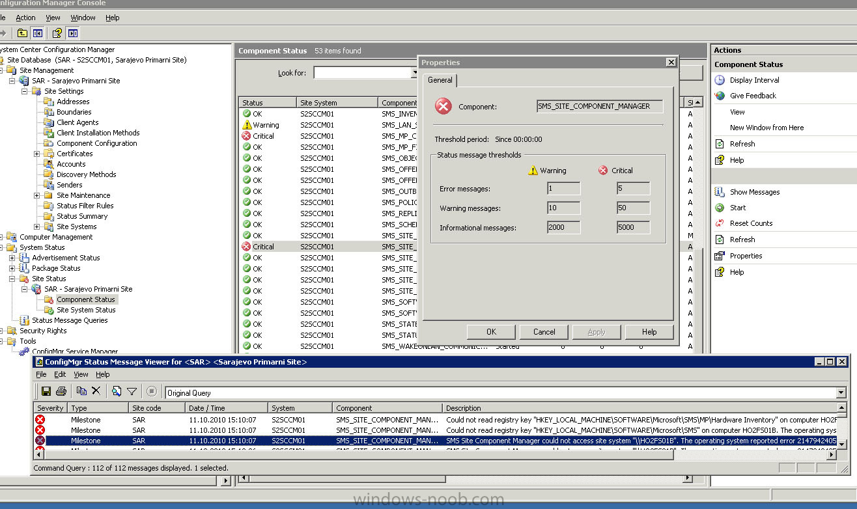Click Give Feedback globe icon in Actions

(720, 96)
